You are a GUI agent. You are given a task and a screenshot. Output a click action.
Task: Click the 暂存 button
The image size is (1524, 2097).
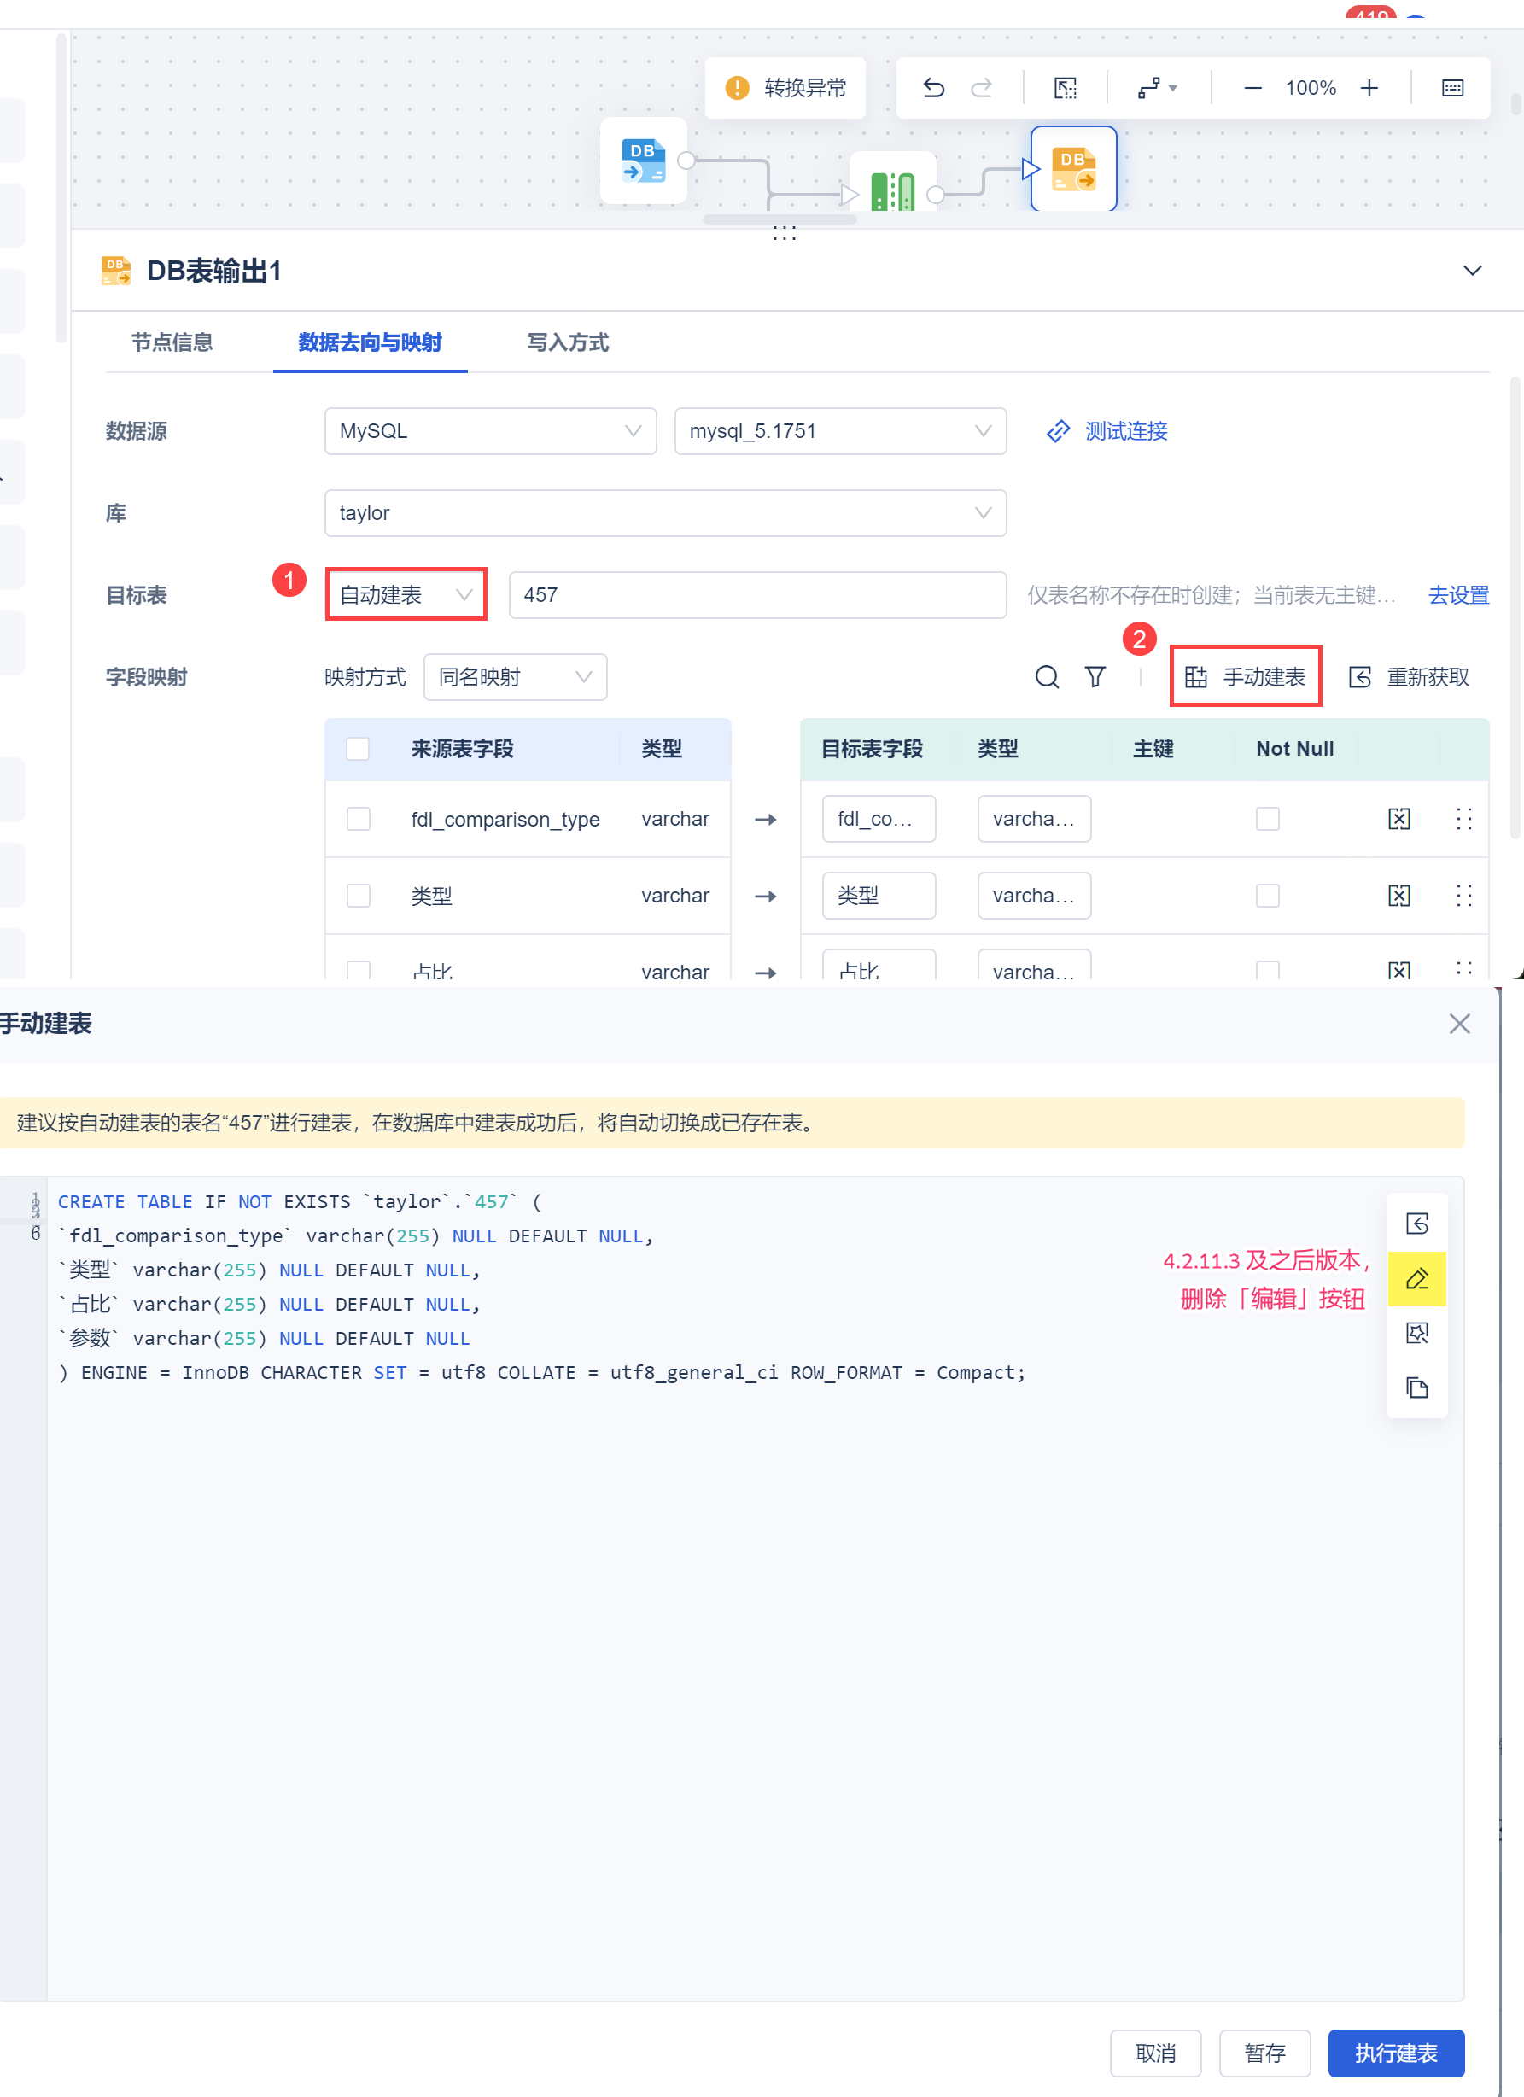pyautogui.click(x=1264, y=2053)
